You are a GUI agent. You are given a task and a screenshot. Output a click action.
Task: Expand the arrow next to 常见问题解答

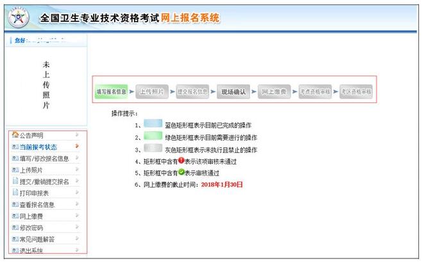[x=78, y=239]
